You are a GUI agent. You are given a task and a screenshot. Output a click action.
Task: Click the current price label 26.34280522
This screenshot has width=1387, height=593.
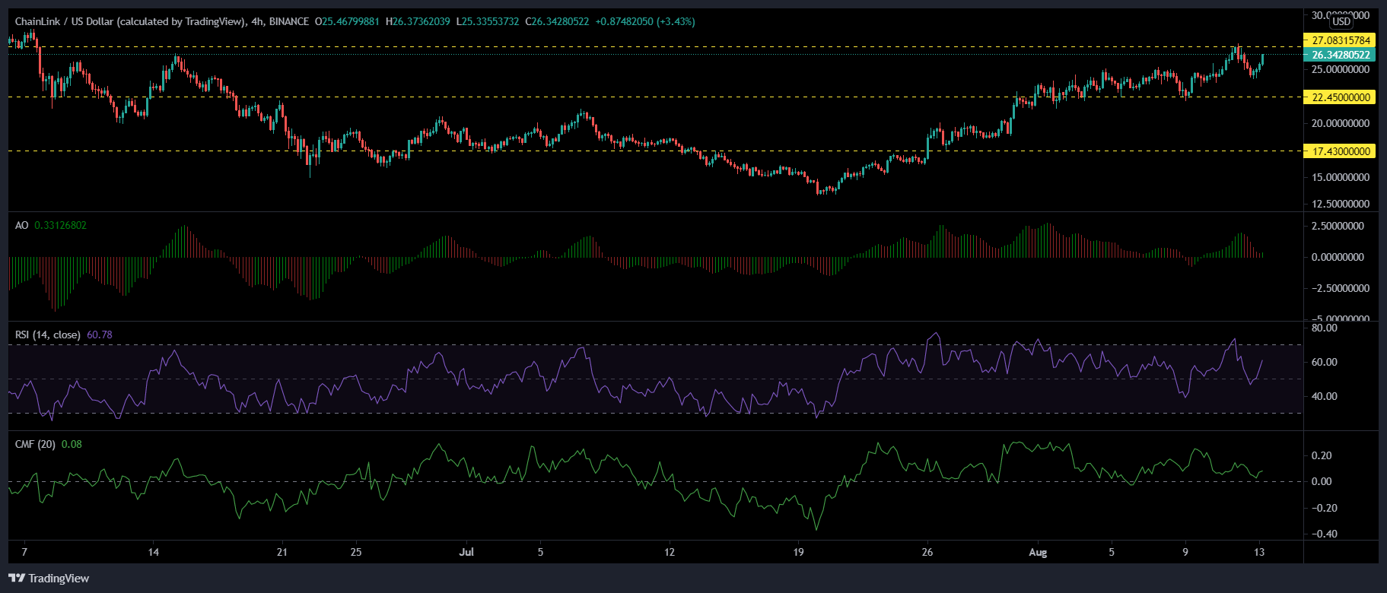(x=1341, y=55)
